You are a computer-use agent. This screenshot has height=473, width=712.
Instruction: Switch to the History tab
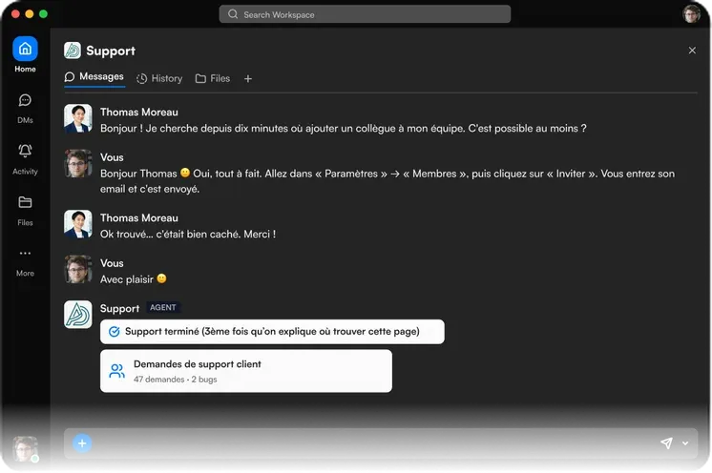[x=159, y=78]
